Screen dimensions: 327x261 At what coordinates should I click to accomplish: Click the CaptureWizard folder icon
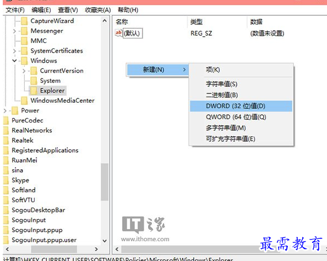pos(24,21)
